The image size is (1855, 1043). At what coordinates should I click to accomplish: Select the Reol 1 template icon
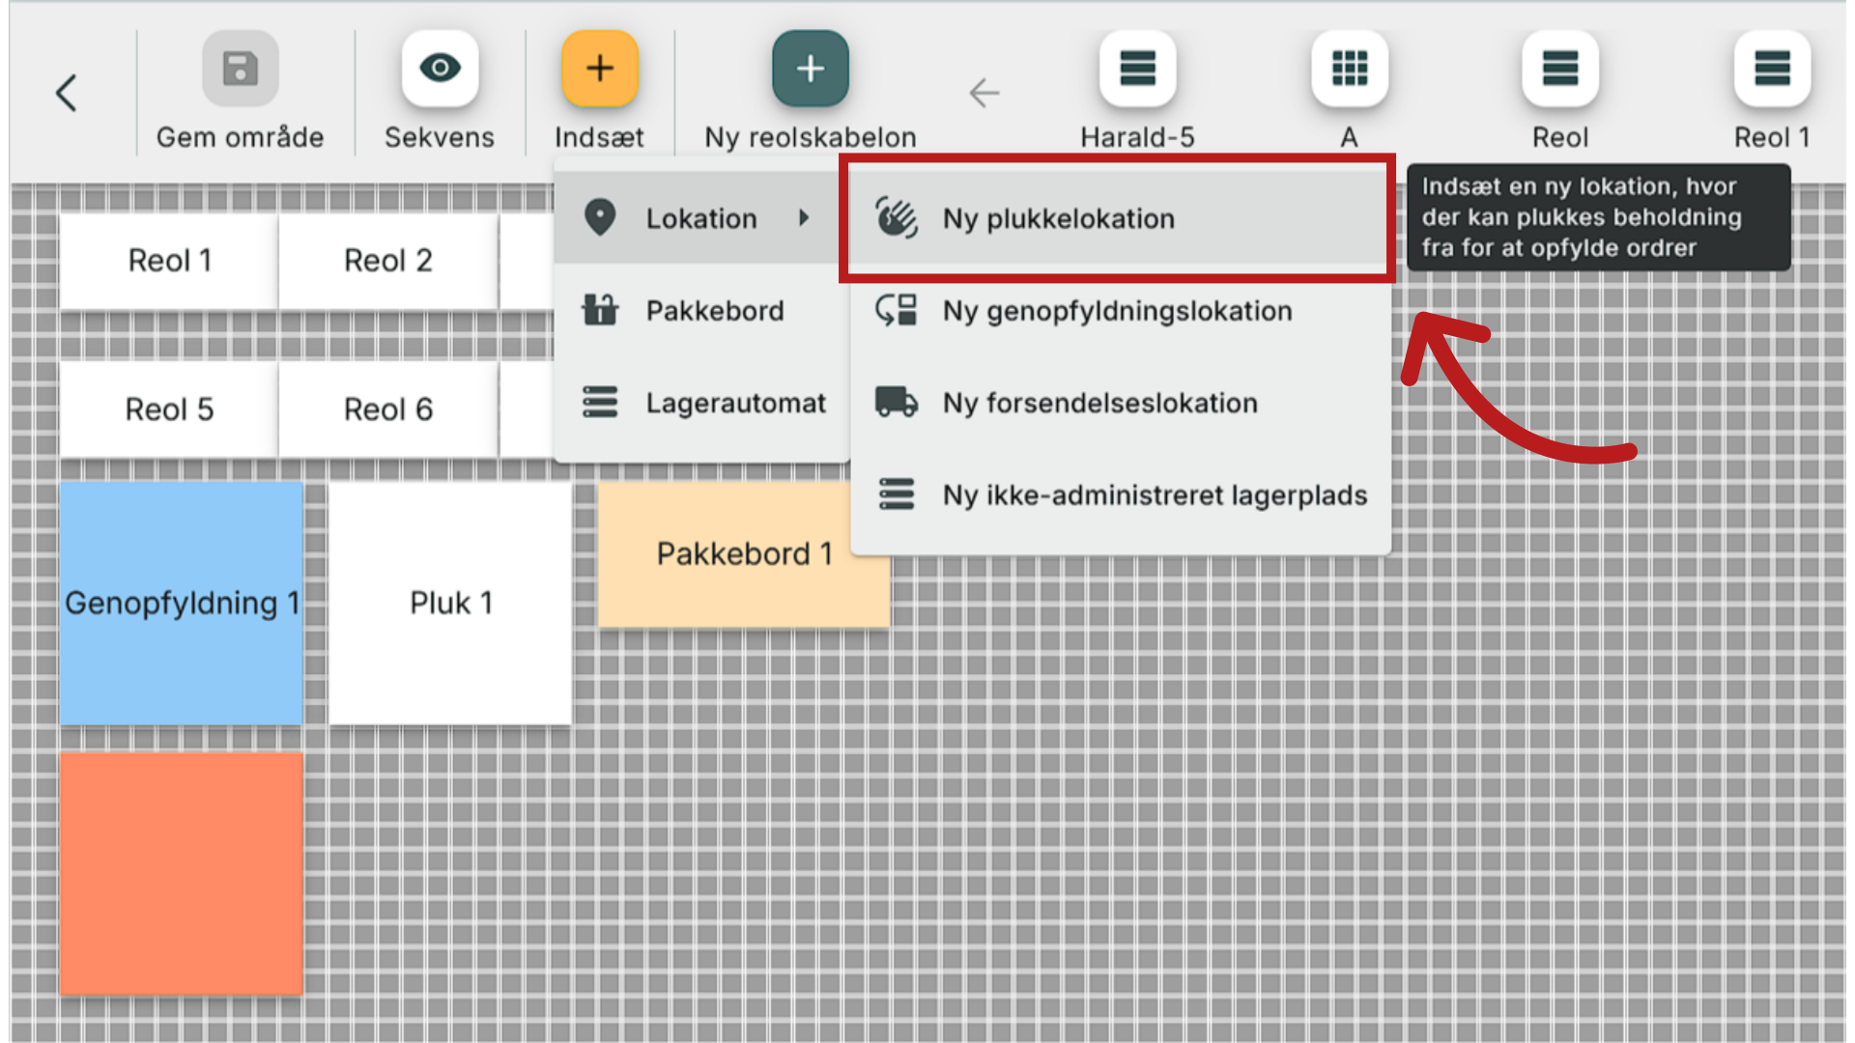1771,69
